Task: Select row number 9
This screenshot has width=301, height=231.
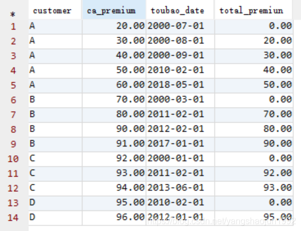Action: pos(14,144)
